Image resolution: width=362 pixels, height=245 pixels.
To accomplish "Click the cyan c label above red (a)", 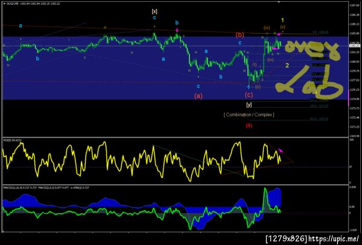I will click(198, 86).
